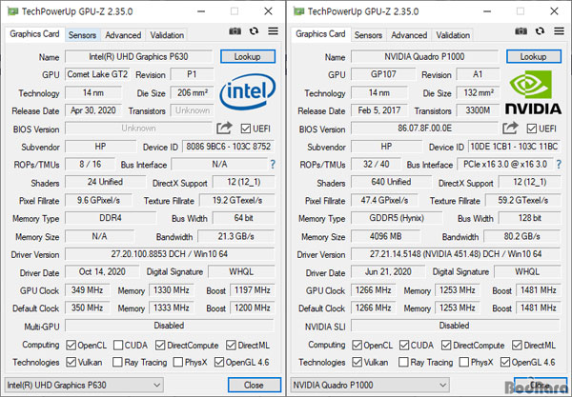The image size is (572, 397).
Task: Open Sensors tab in Intel window
Action: pos(82,35)
